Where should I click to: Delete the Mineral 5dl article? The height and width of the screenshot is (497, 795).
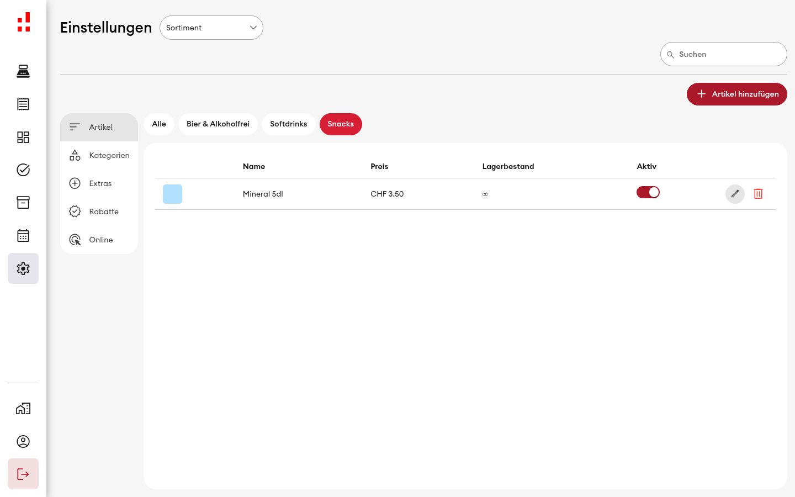pyautogui.click(x=758, y=194)
